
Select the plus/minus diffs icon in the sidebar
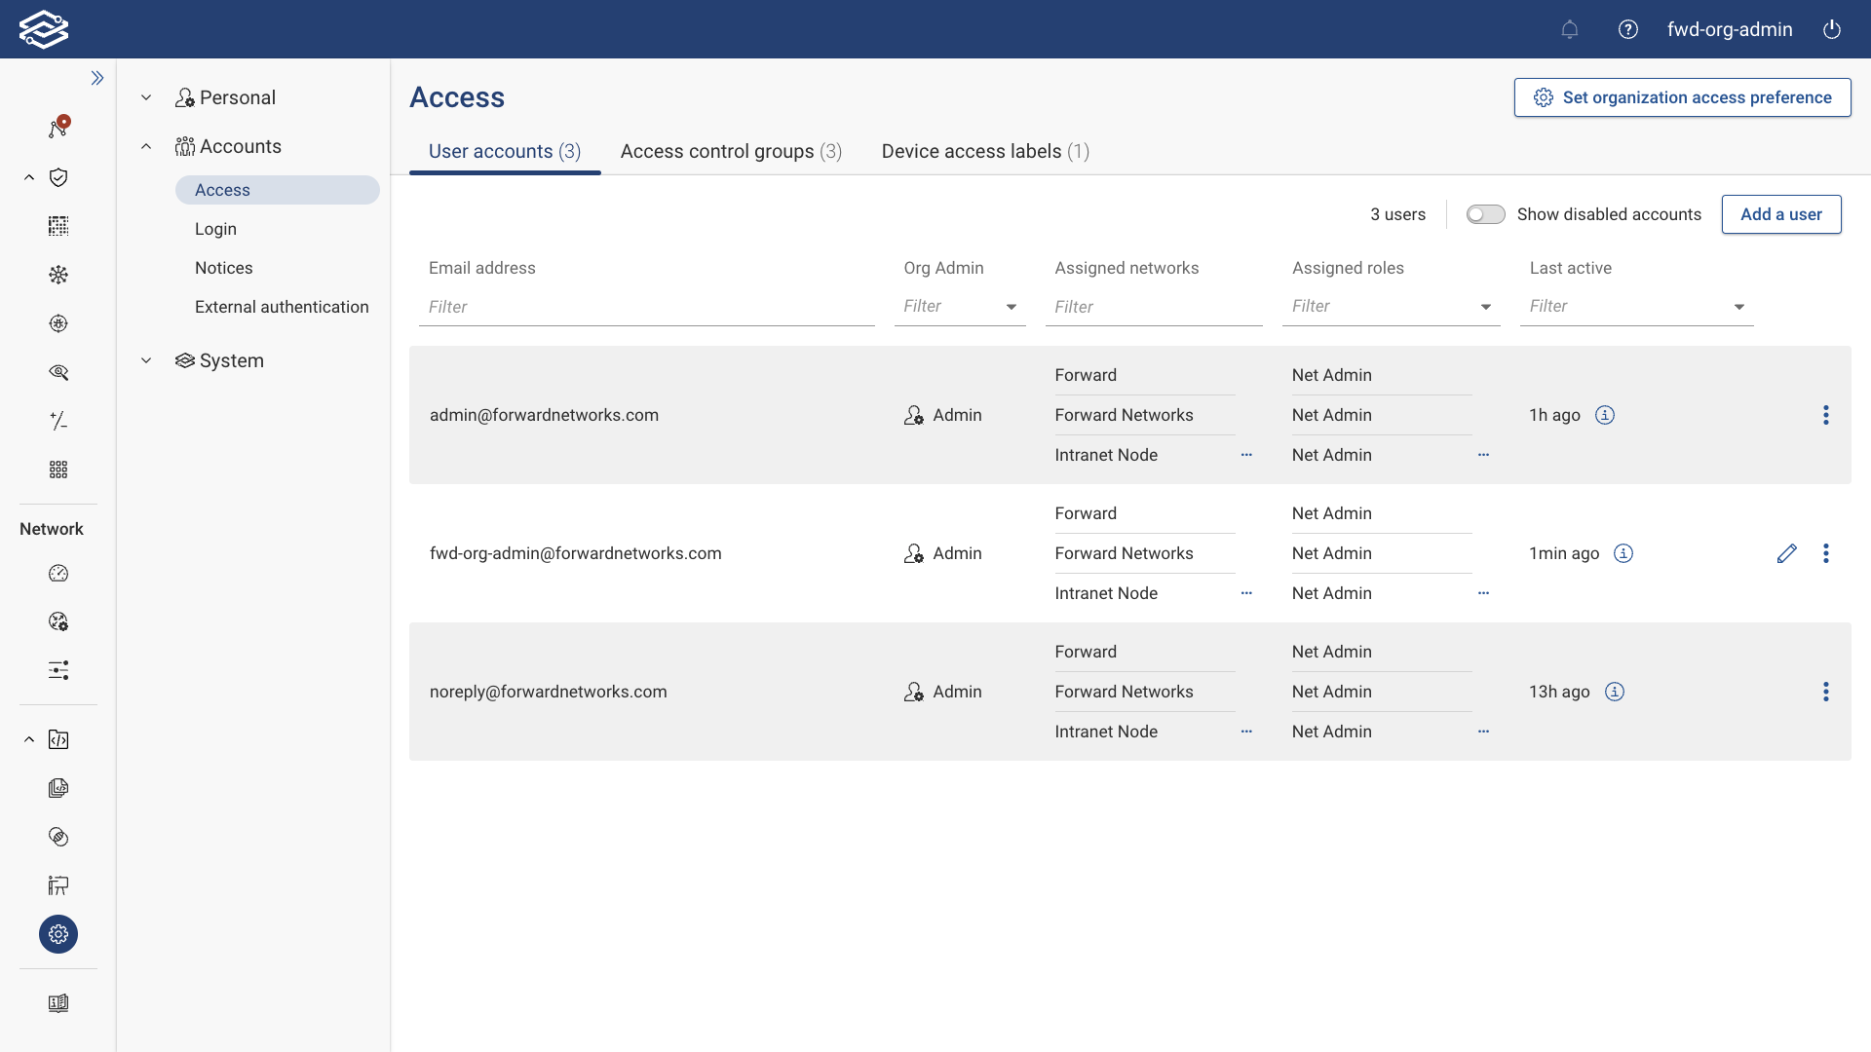coord(58,421)
